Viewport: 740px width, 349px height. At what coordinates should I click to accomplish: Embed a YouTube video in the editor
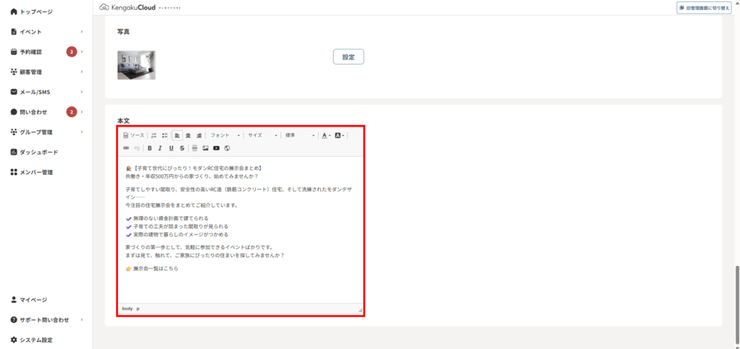[216, 148]
